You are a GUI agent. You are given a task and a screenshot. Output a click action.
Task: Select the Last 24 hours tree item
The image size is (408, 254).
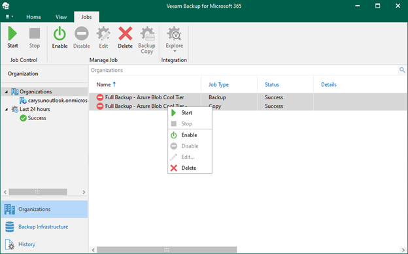click(x=35, y=109)
